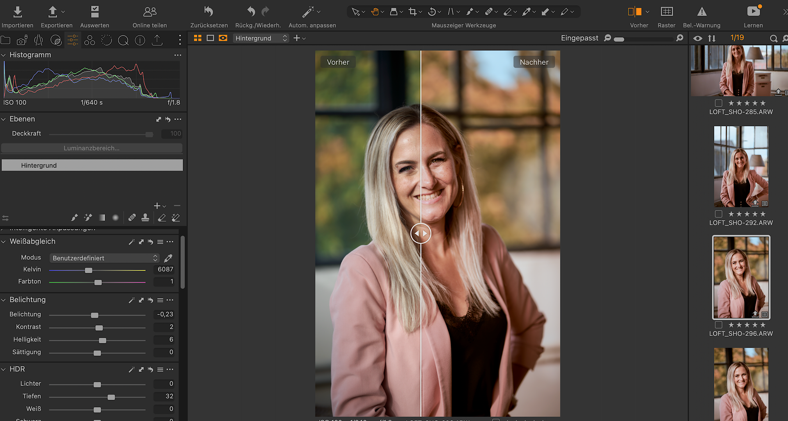Viewport: 788px width, 421px height.
Task: Collapse the Histogramm panel
Action: 3,55
